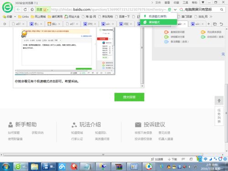
Task: Open the Windows Start button
Action: 6,167
